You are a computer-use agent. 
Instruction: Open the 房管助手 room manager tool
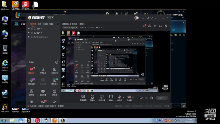pos(43,71)
